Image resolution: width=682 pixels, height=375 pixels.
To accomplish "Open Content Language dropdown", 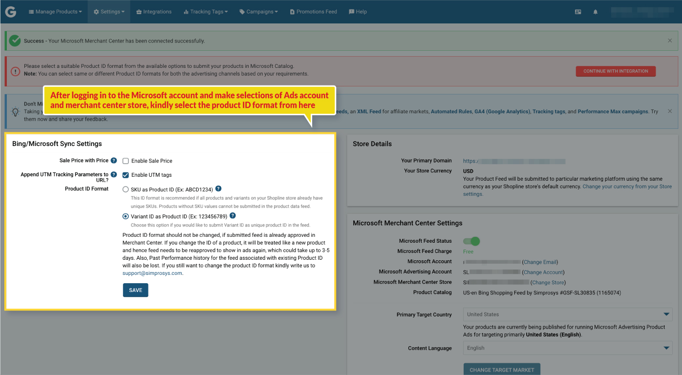I will (x=568, y=348).
